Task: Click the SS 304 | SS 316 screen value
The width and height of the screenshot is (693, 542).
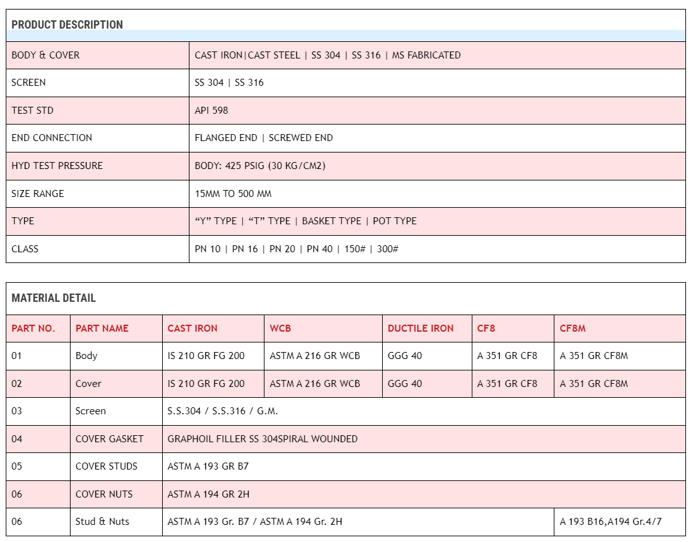Action: (x=229, y=83)
